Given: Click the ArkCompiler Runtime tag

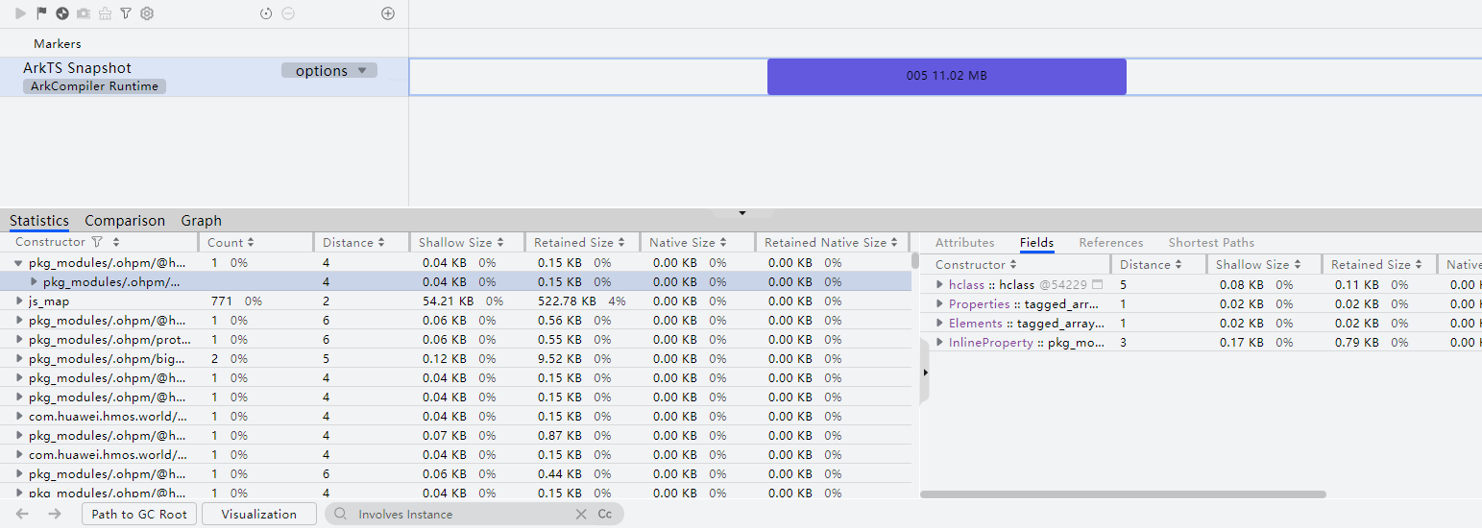Looking at the screenshot, I should 95,86.
